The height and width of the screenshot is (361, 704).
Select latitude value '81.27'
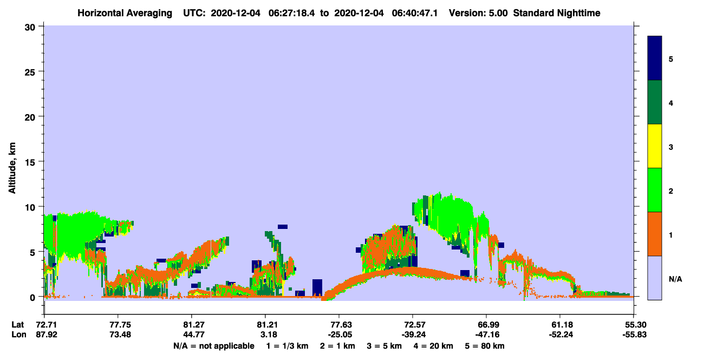pyautogui.click(x=192, y=325)
